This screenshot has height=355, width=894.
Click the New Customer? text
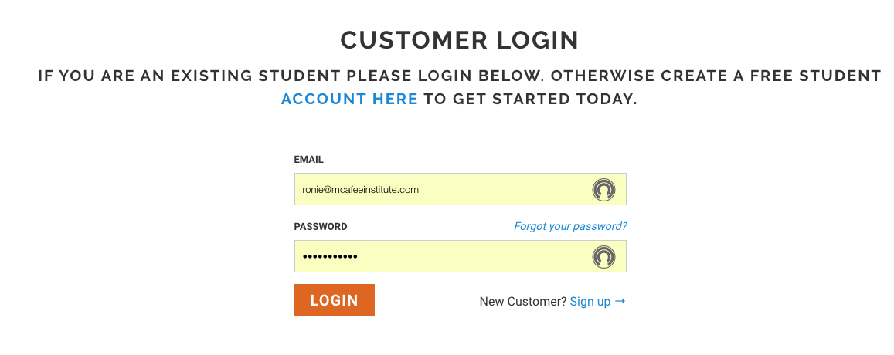(x=523, y=302)
